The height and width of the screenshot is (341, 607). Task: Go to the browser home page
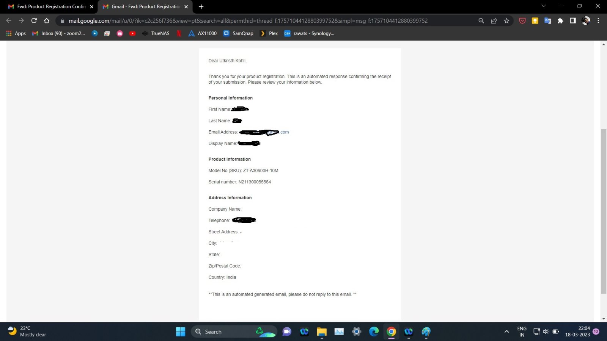47,21
